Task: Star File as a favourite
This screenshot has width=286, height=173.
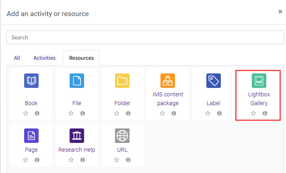Action: pyautogui.click(x=71, y=113)
